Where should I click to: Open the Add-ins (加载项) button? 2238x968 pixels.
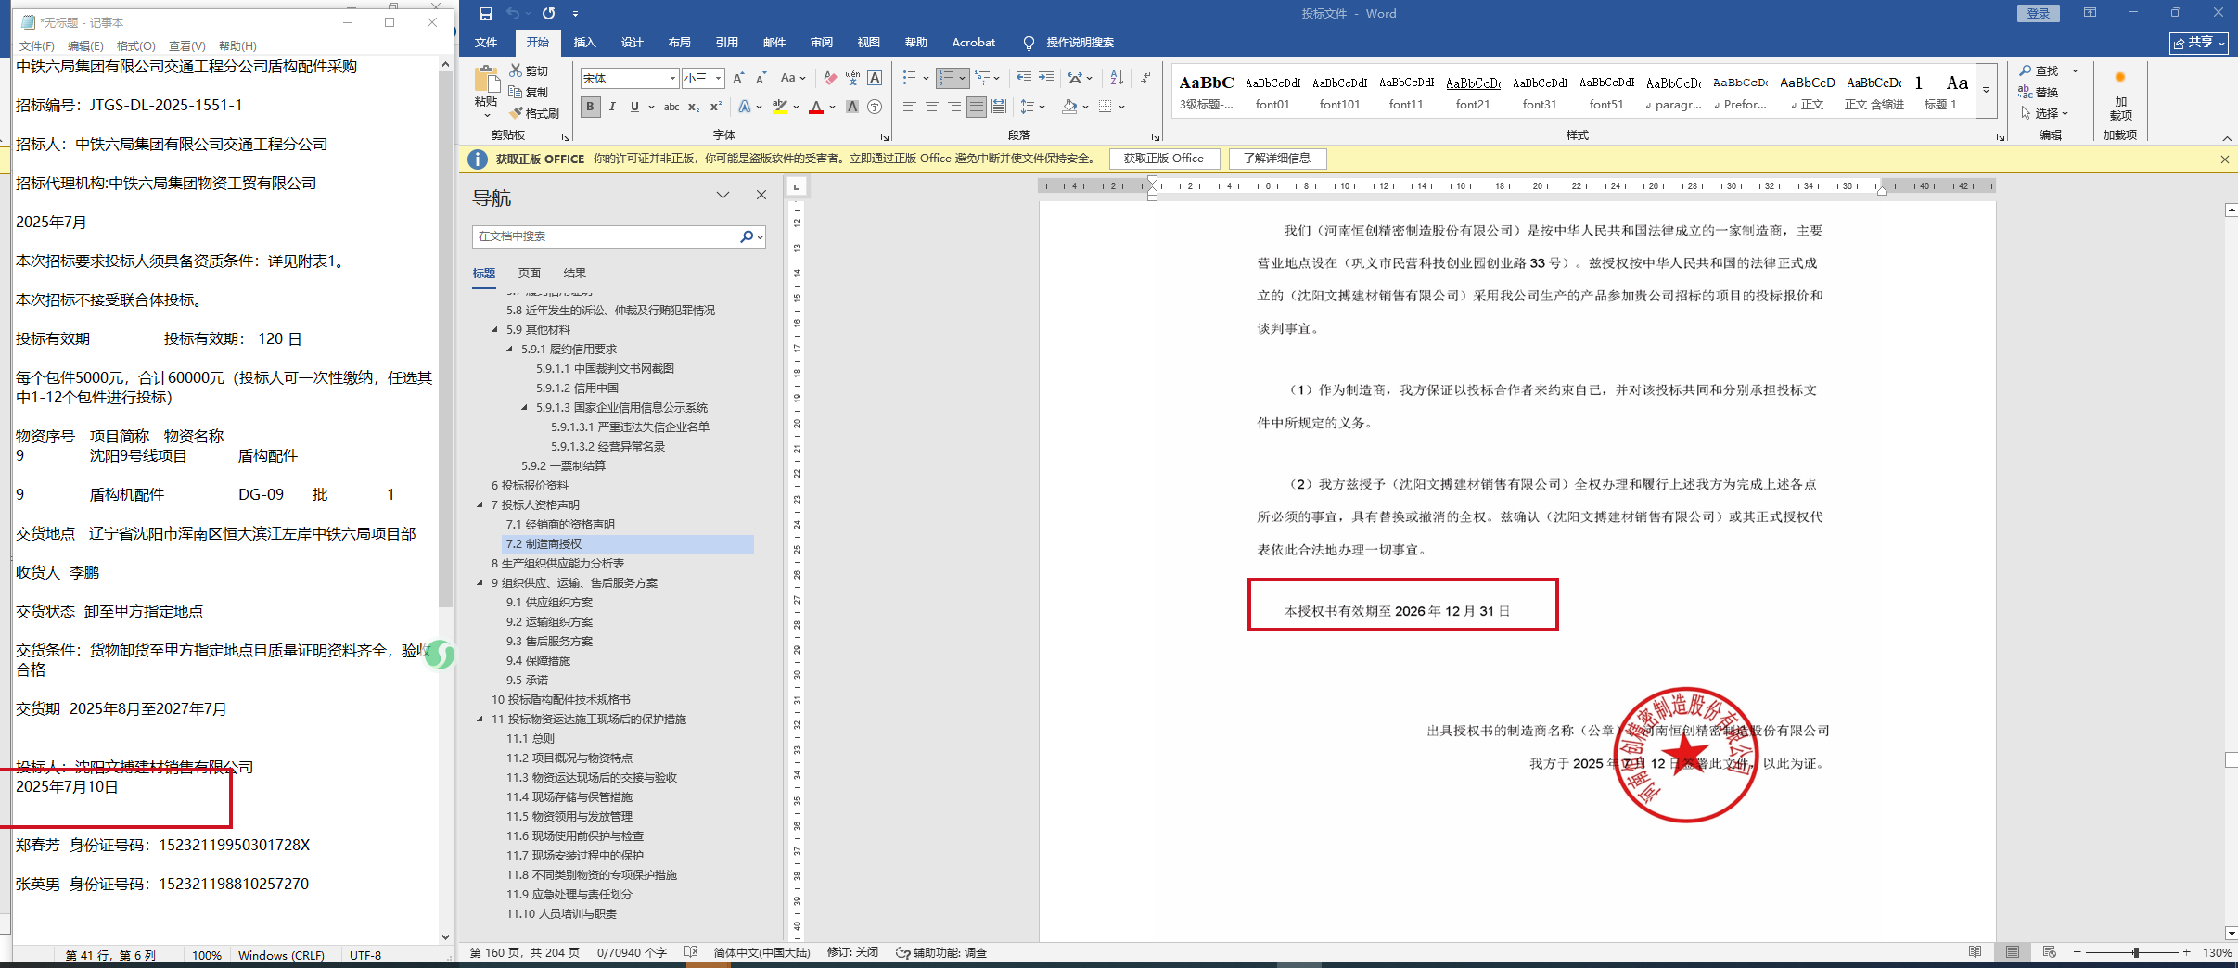click(2120, 96)
